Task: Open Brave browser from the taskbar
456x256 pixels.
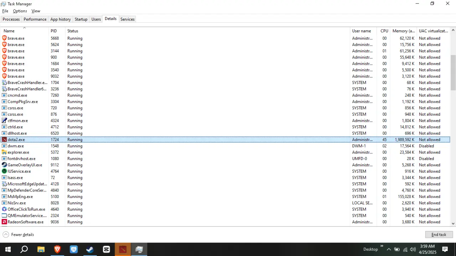Action: pos(57,249)
